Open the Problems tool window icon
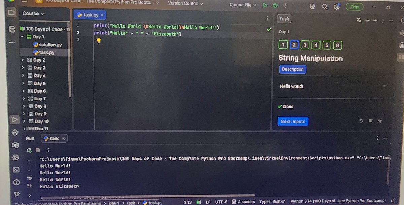Screen dimensions: 404x205 (x=16, y=182)
